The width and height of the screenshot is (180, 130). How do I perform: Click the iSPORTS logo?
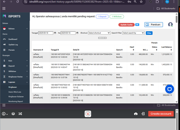(x=12, y=16)
